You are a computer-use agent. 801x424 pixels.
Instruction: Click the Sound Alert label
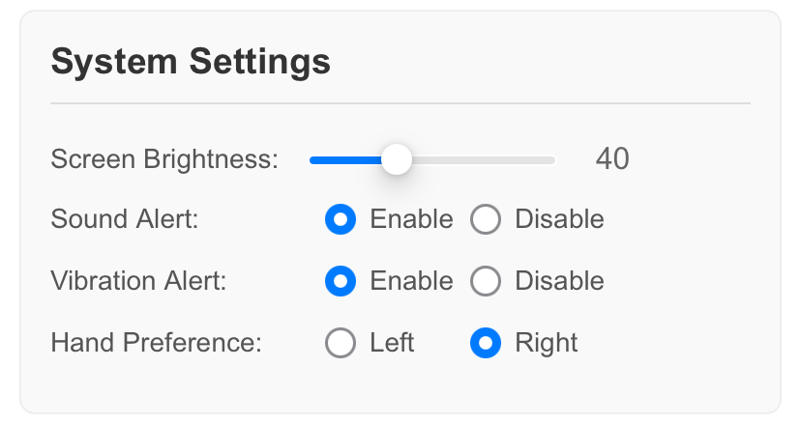coord(124,219)
